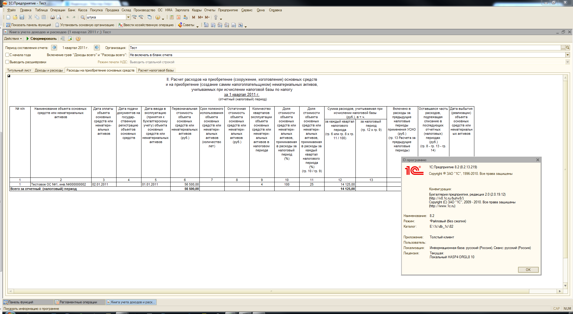573x314 pixels.
Task: Go to previous period with left arrow
Action: (x=54, y=47)
